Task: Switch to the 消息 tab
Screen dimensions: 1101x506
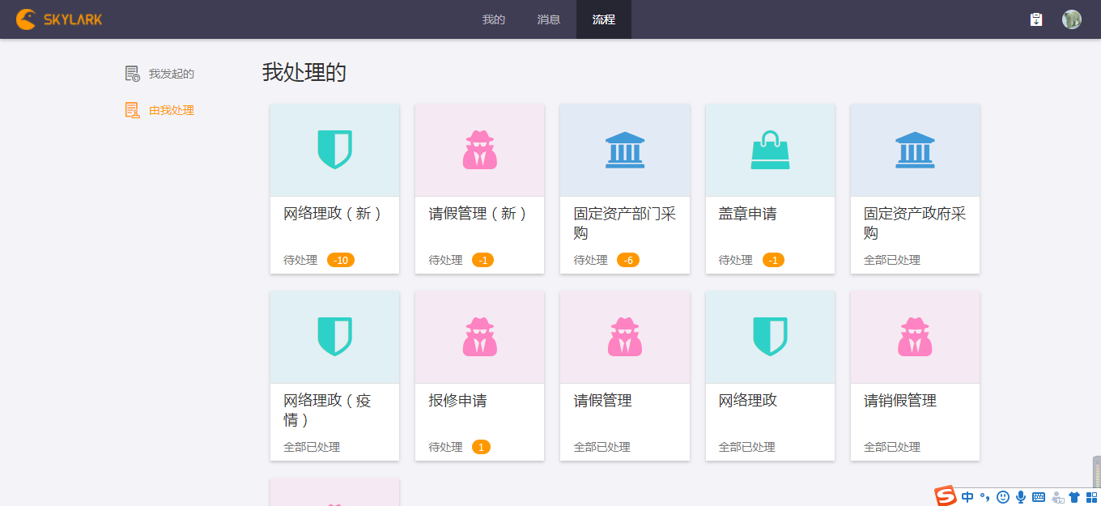Action: [x=549, y=19]
